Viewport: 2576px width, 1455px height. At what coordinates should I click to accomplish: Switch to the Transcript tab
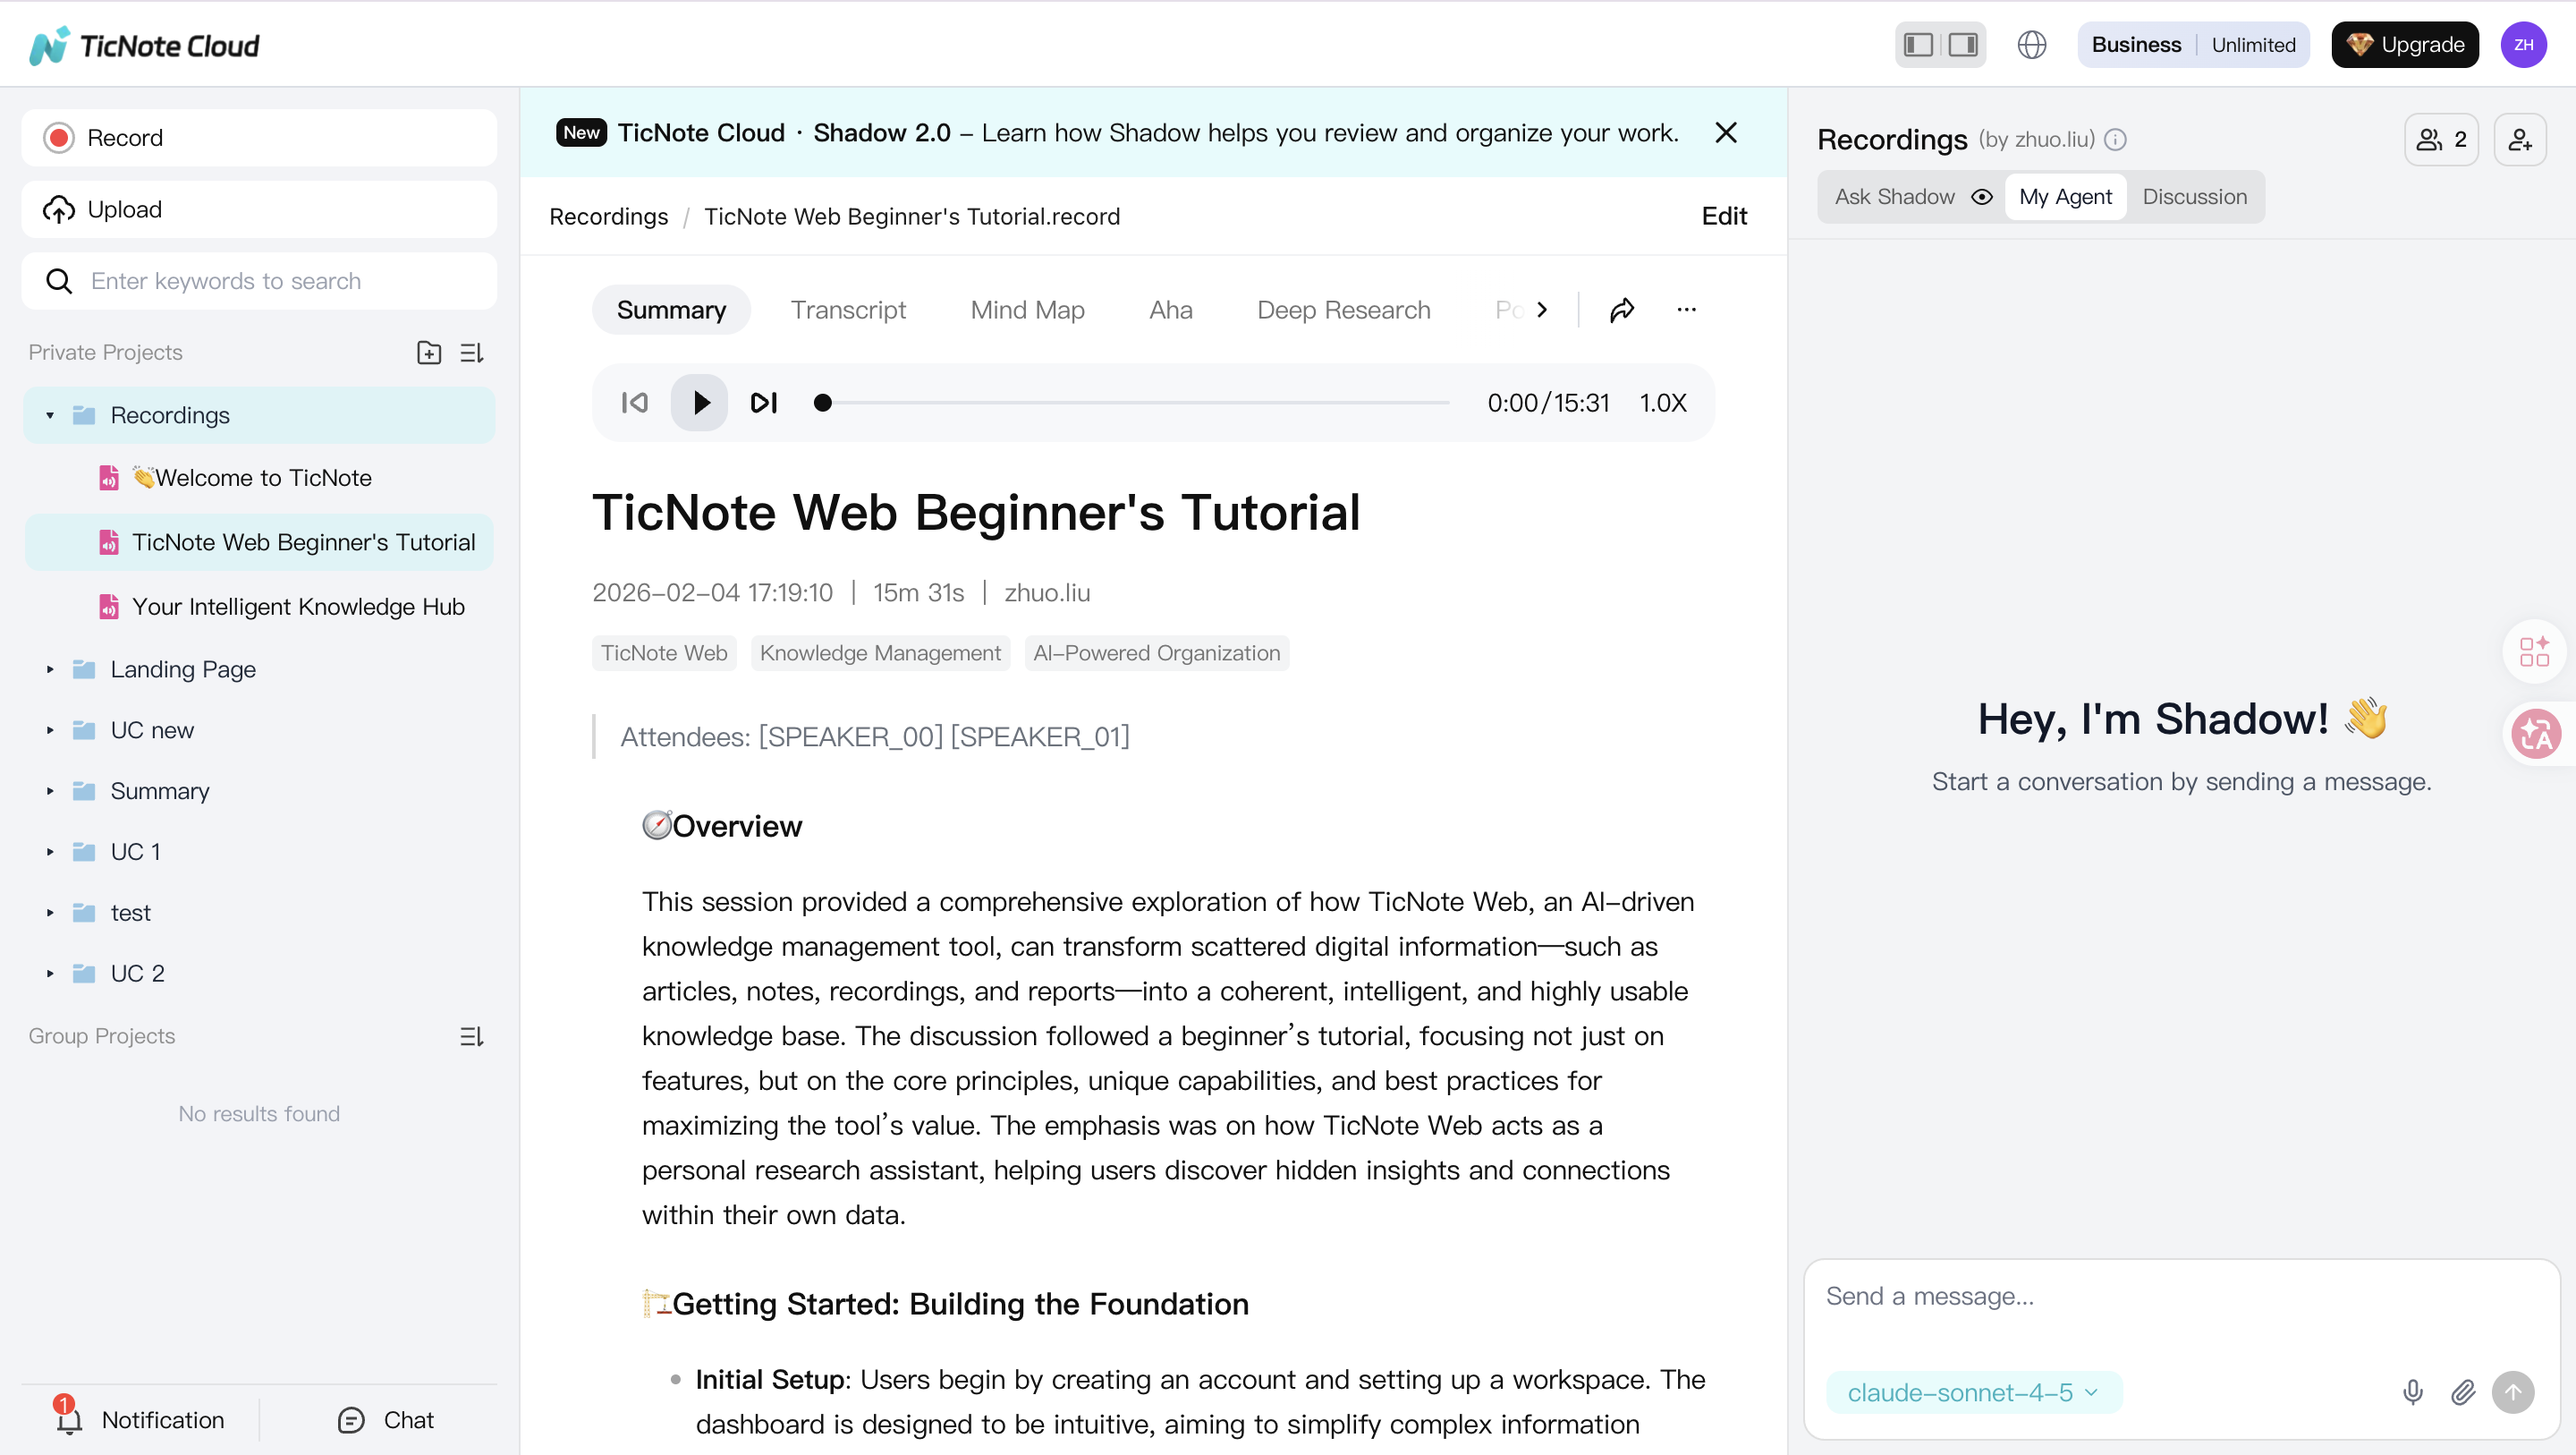[x=848, y=310]
